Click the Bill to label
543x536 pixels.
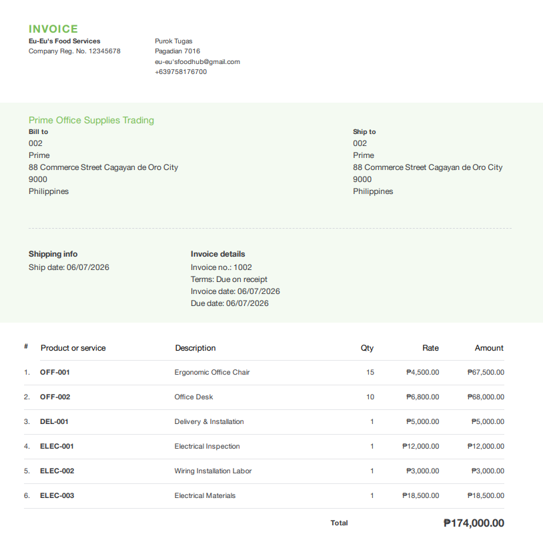pos(39,131)
